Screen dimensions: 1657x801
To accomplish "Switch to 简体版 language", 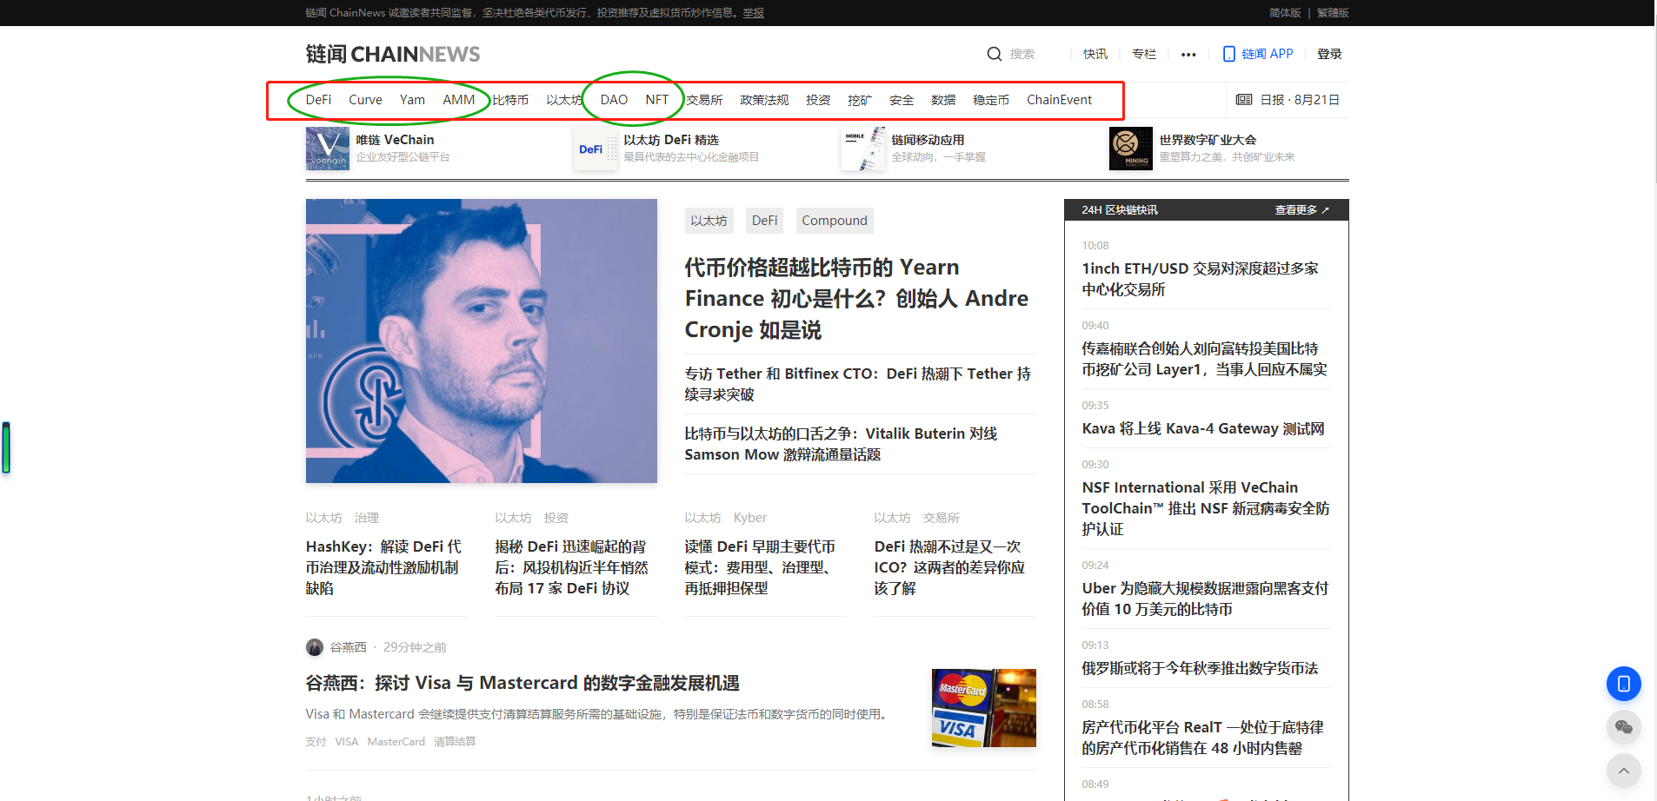I will pyautogui.click(x=1285, y=13).
